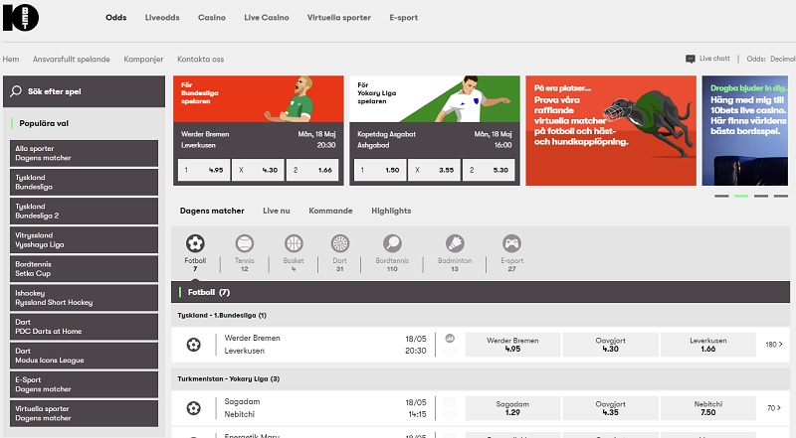Select Dart Modus Icons League item

click(x=84, y=356)
